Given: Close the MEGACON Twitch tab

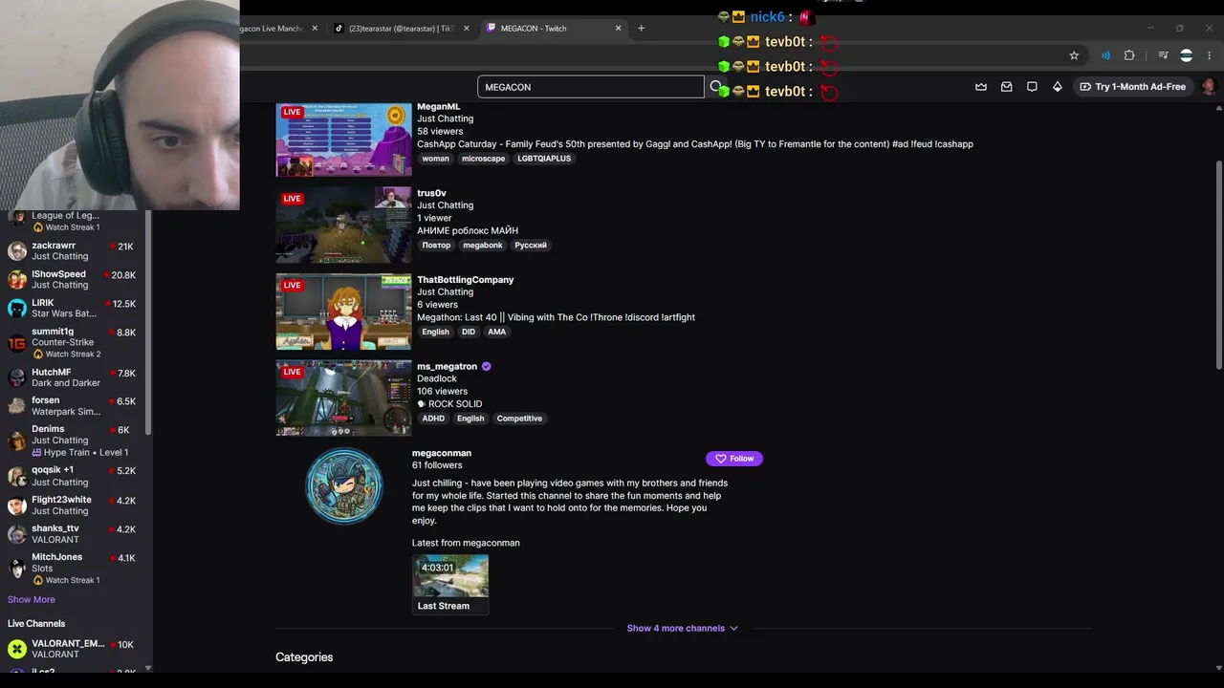Looking at the screenshot, I should coord(618,29).
